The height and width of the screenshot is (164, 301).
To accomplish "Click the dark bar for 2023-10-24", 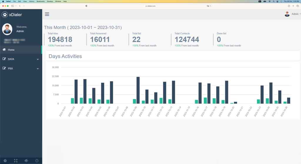I will coord(271,93).
